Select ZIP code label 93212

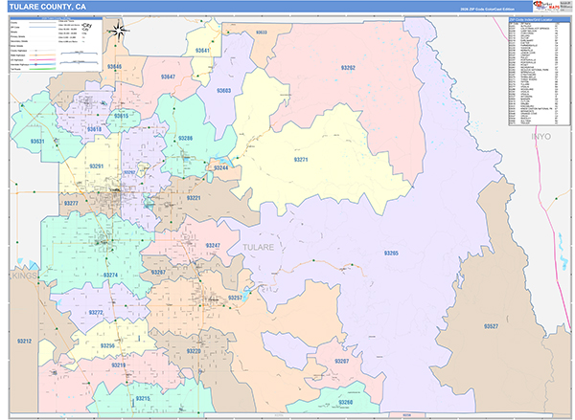coord(24,341)
